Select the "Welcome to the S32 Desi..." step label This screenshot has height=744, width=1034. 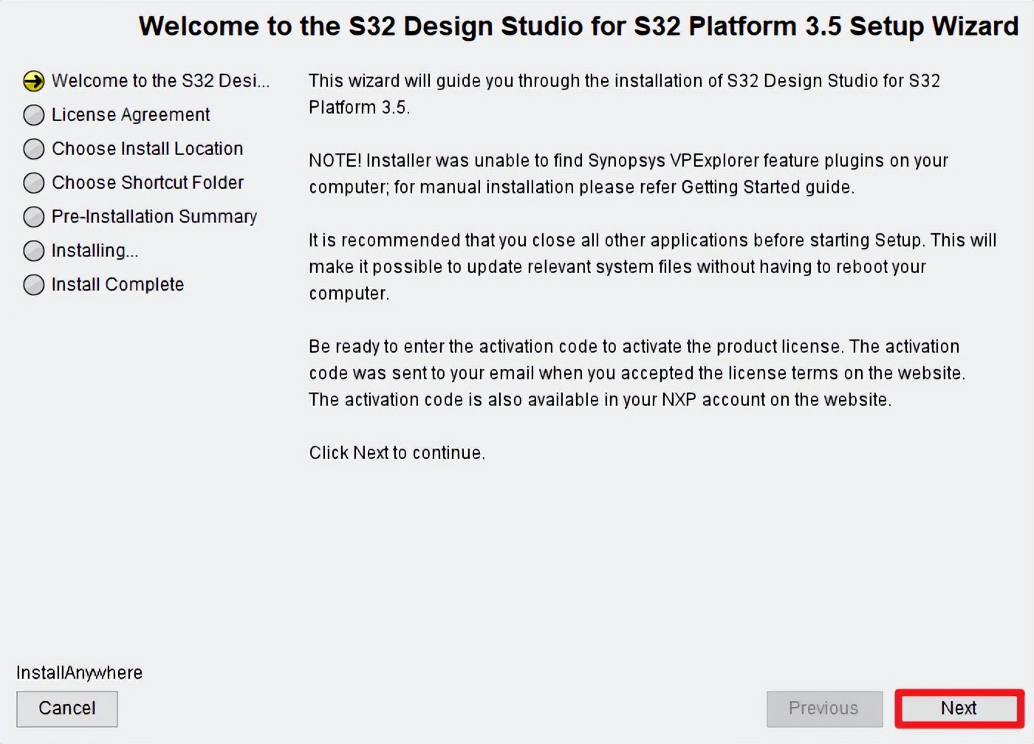coord(160,80)
